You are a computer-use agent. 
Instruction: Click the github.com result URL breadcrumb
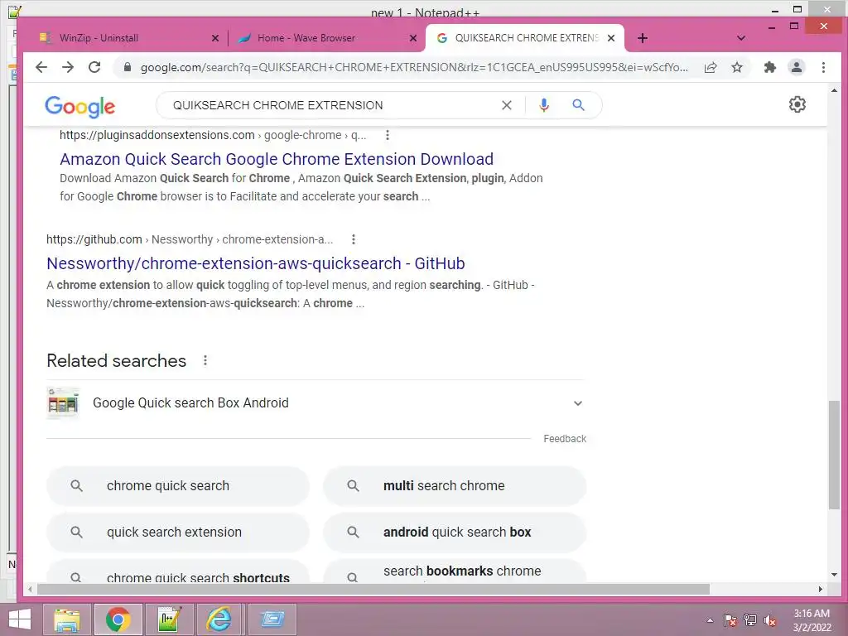pos(190,239)
